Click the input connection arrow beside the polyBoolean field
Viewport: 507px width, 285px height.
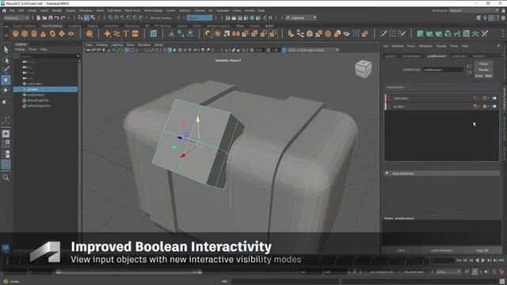pos(469,66)
